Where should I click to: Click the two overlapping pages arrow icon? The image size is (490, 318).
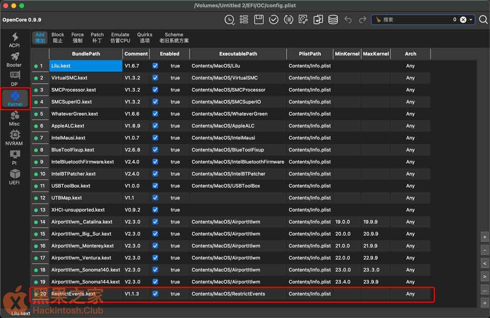click(x=318, y=19)
